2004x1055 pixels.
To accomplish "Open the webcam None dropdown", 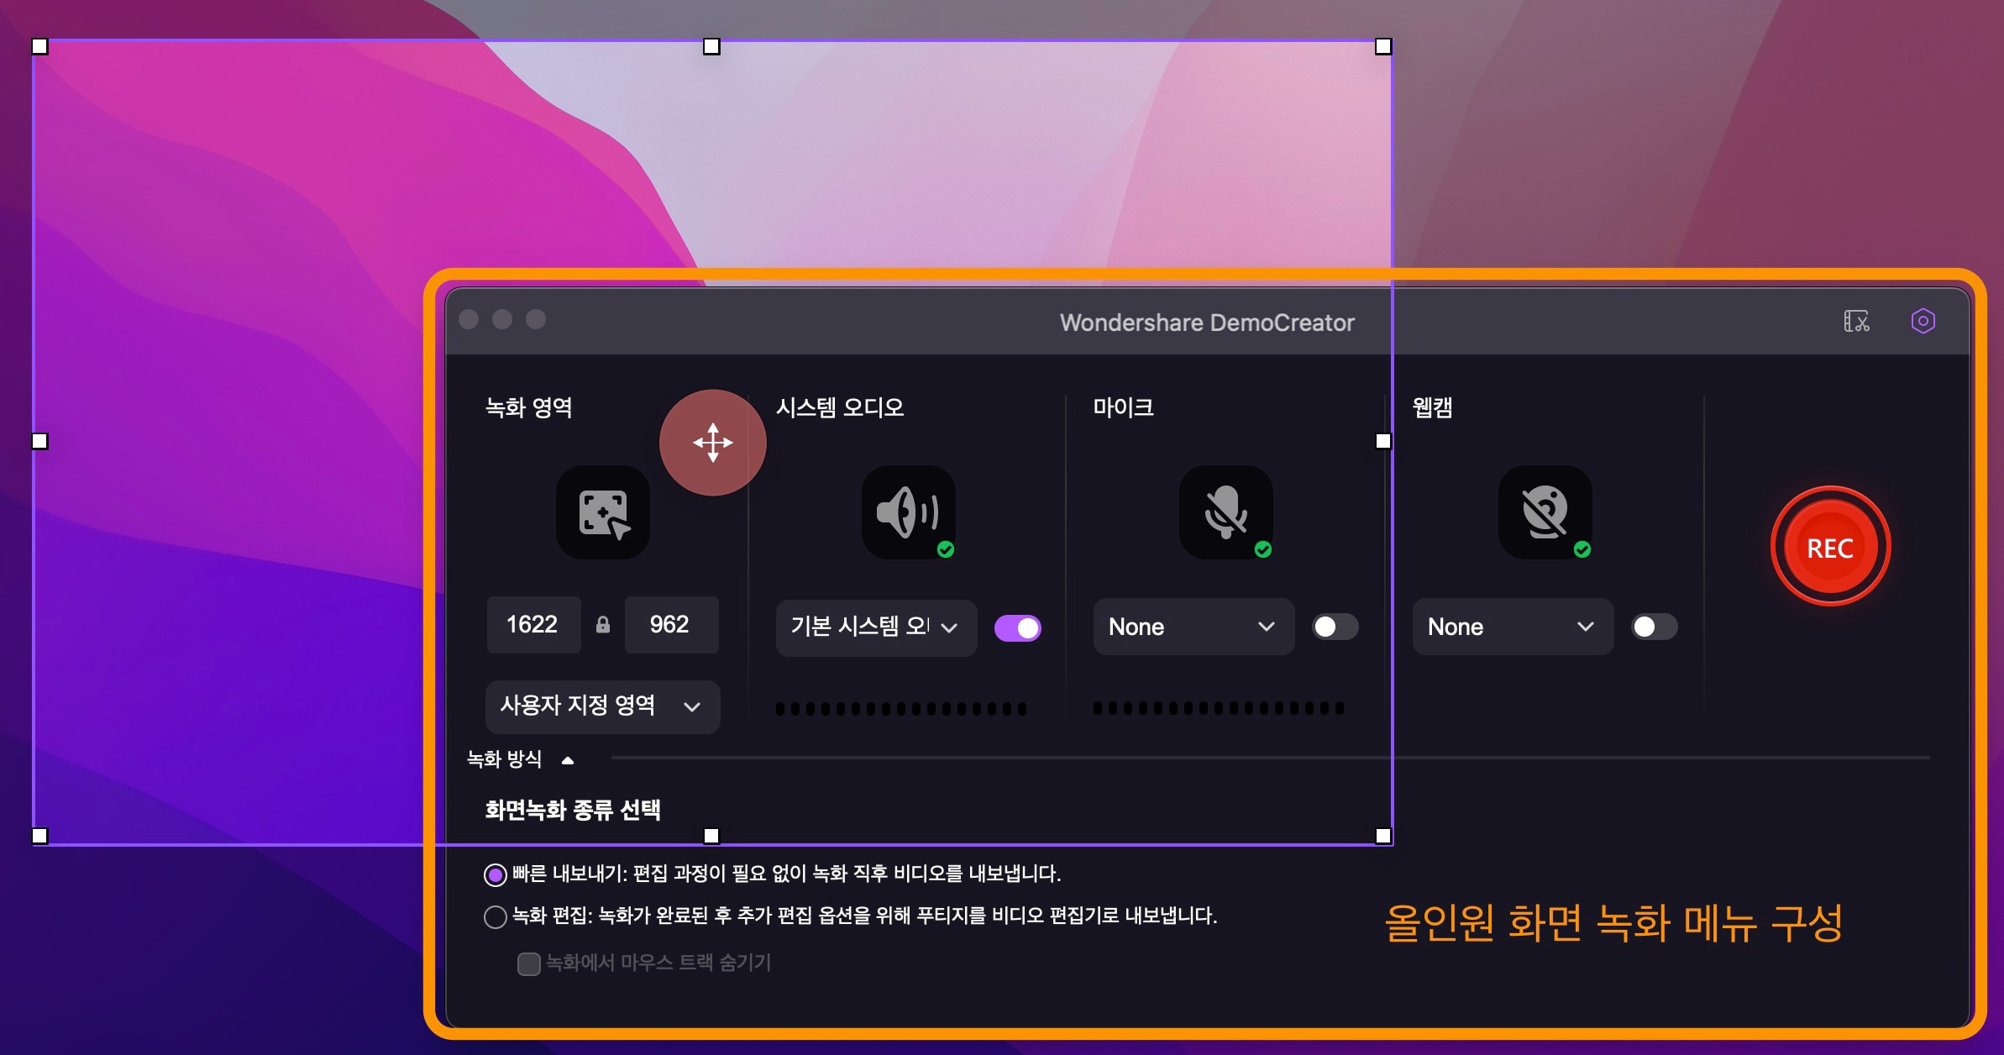I will pos(1513,627).
